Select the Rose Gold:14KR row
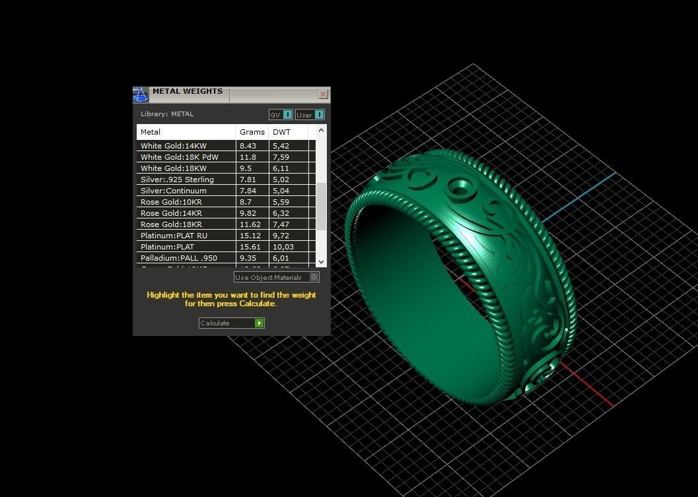This screenshot has width=698, height=497. [x=226, y=213]
